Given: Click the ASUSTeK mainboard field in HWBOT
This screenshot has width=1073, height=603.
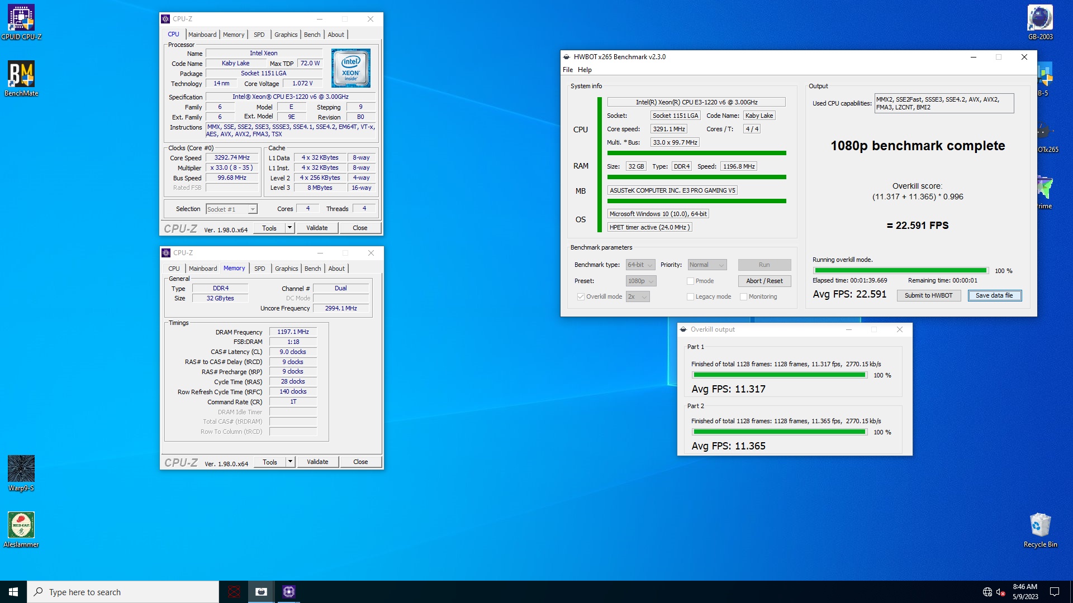Looking at the screenshot, I should point(672,190).
